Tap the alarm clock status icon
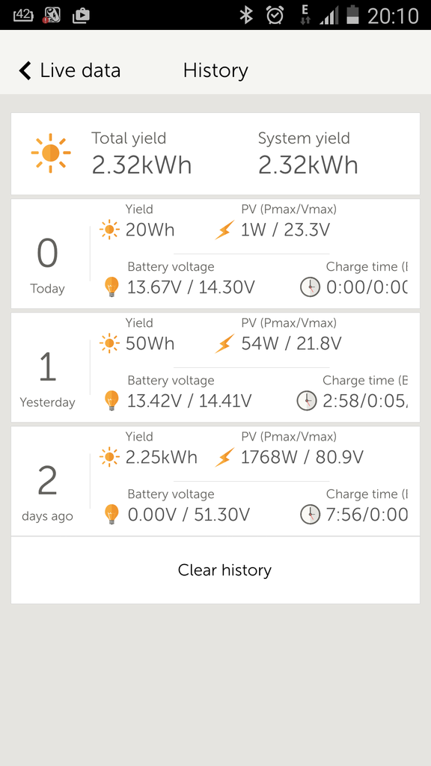Image resolution: width=431 pixels, height=766 pixels. click(275, 15)
